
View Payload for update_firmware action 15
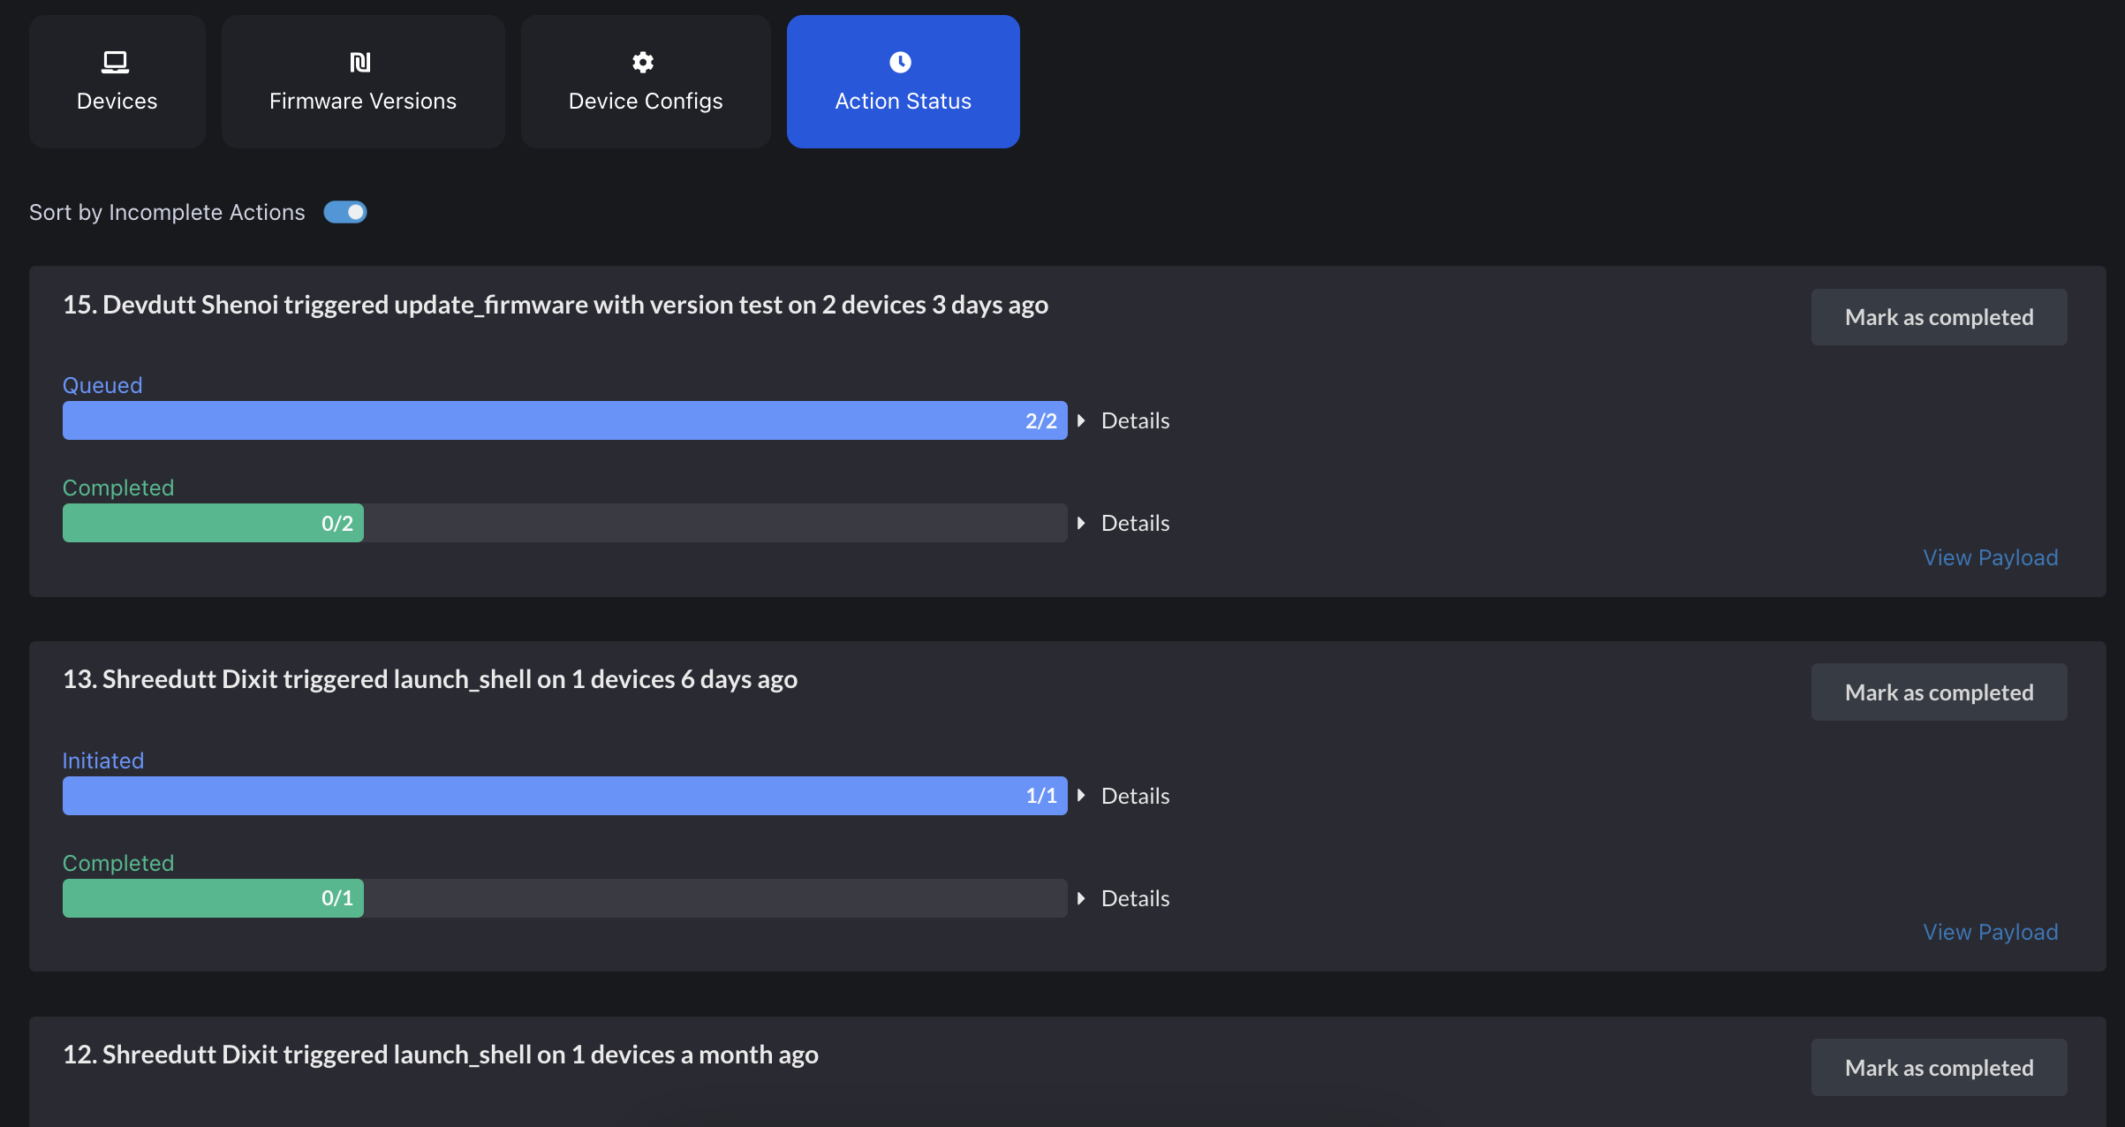pyautogui.click(x=1991, y=557)
